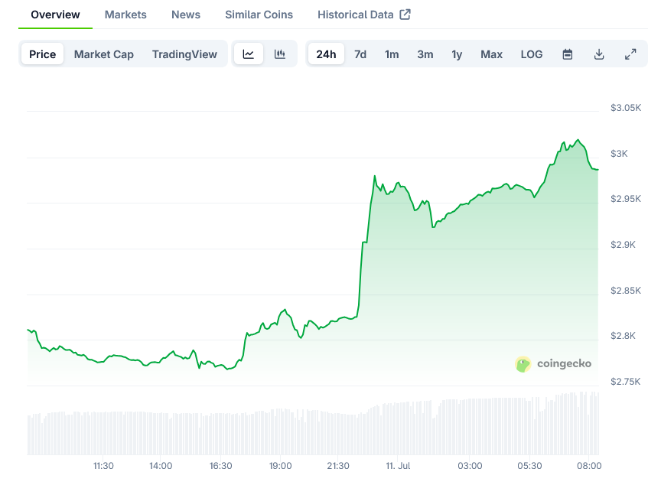Screen dimensions: 648x485
Task: Switch to line chart view icon
Action: point(249,54)
